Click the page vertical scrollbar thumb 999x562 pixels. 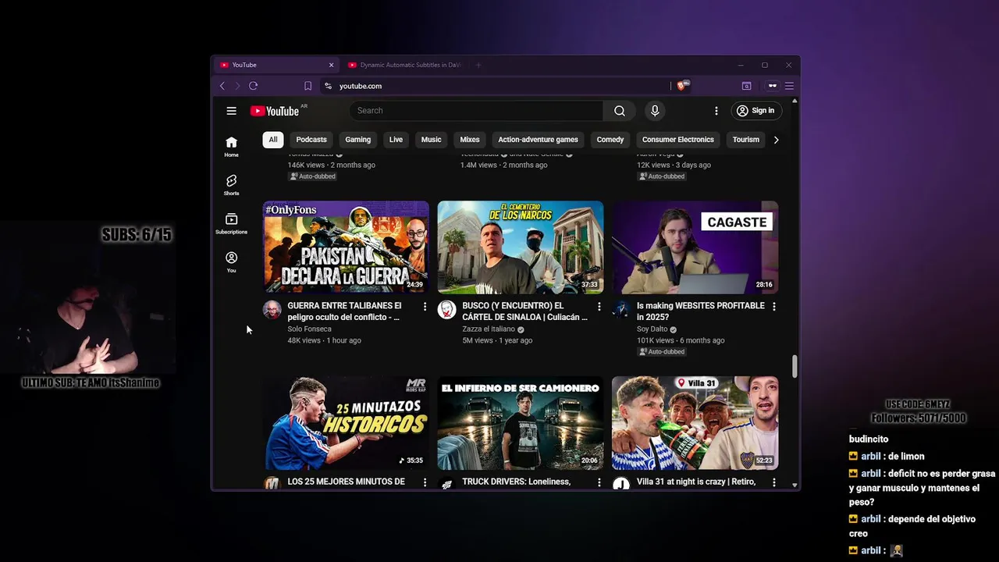[x=795, y=366]
